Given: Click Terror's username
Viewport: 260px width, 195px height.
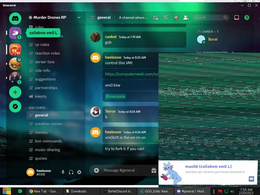Looking at the screenshot, I should 110,111.
